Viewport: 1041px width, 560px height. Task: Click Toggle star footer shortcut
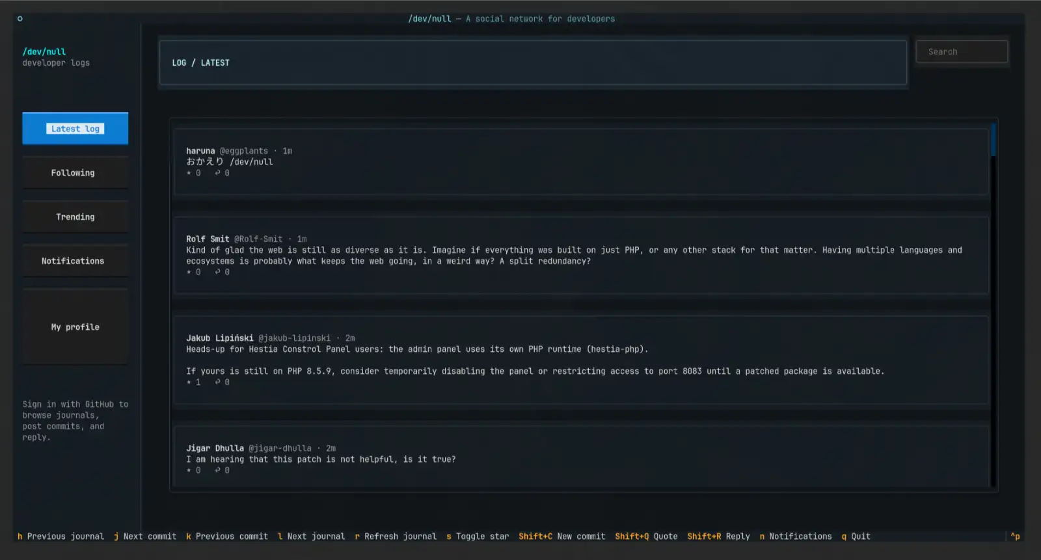478,537
